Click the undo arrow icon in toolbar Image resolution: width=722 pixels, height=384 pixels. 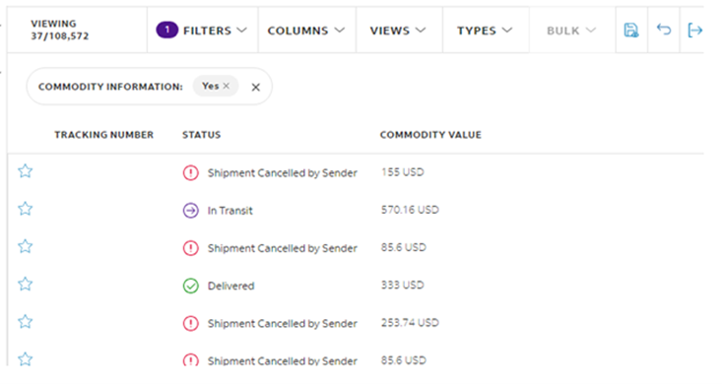[x=664, y=30]
